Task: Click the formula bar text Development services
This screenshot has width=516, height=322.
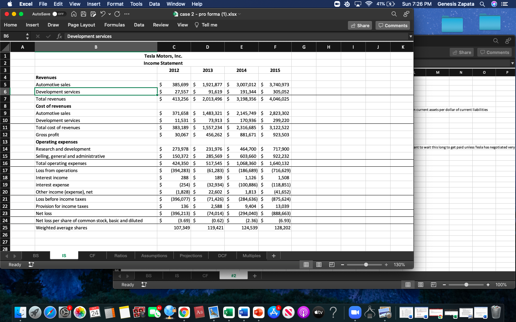Action: click(x=89, y=36)
